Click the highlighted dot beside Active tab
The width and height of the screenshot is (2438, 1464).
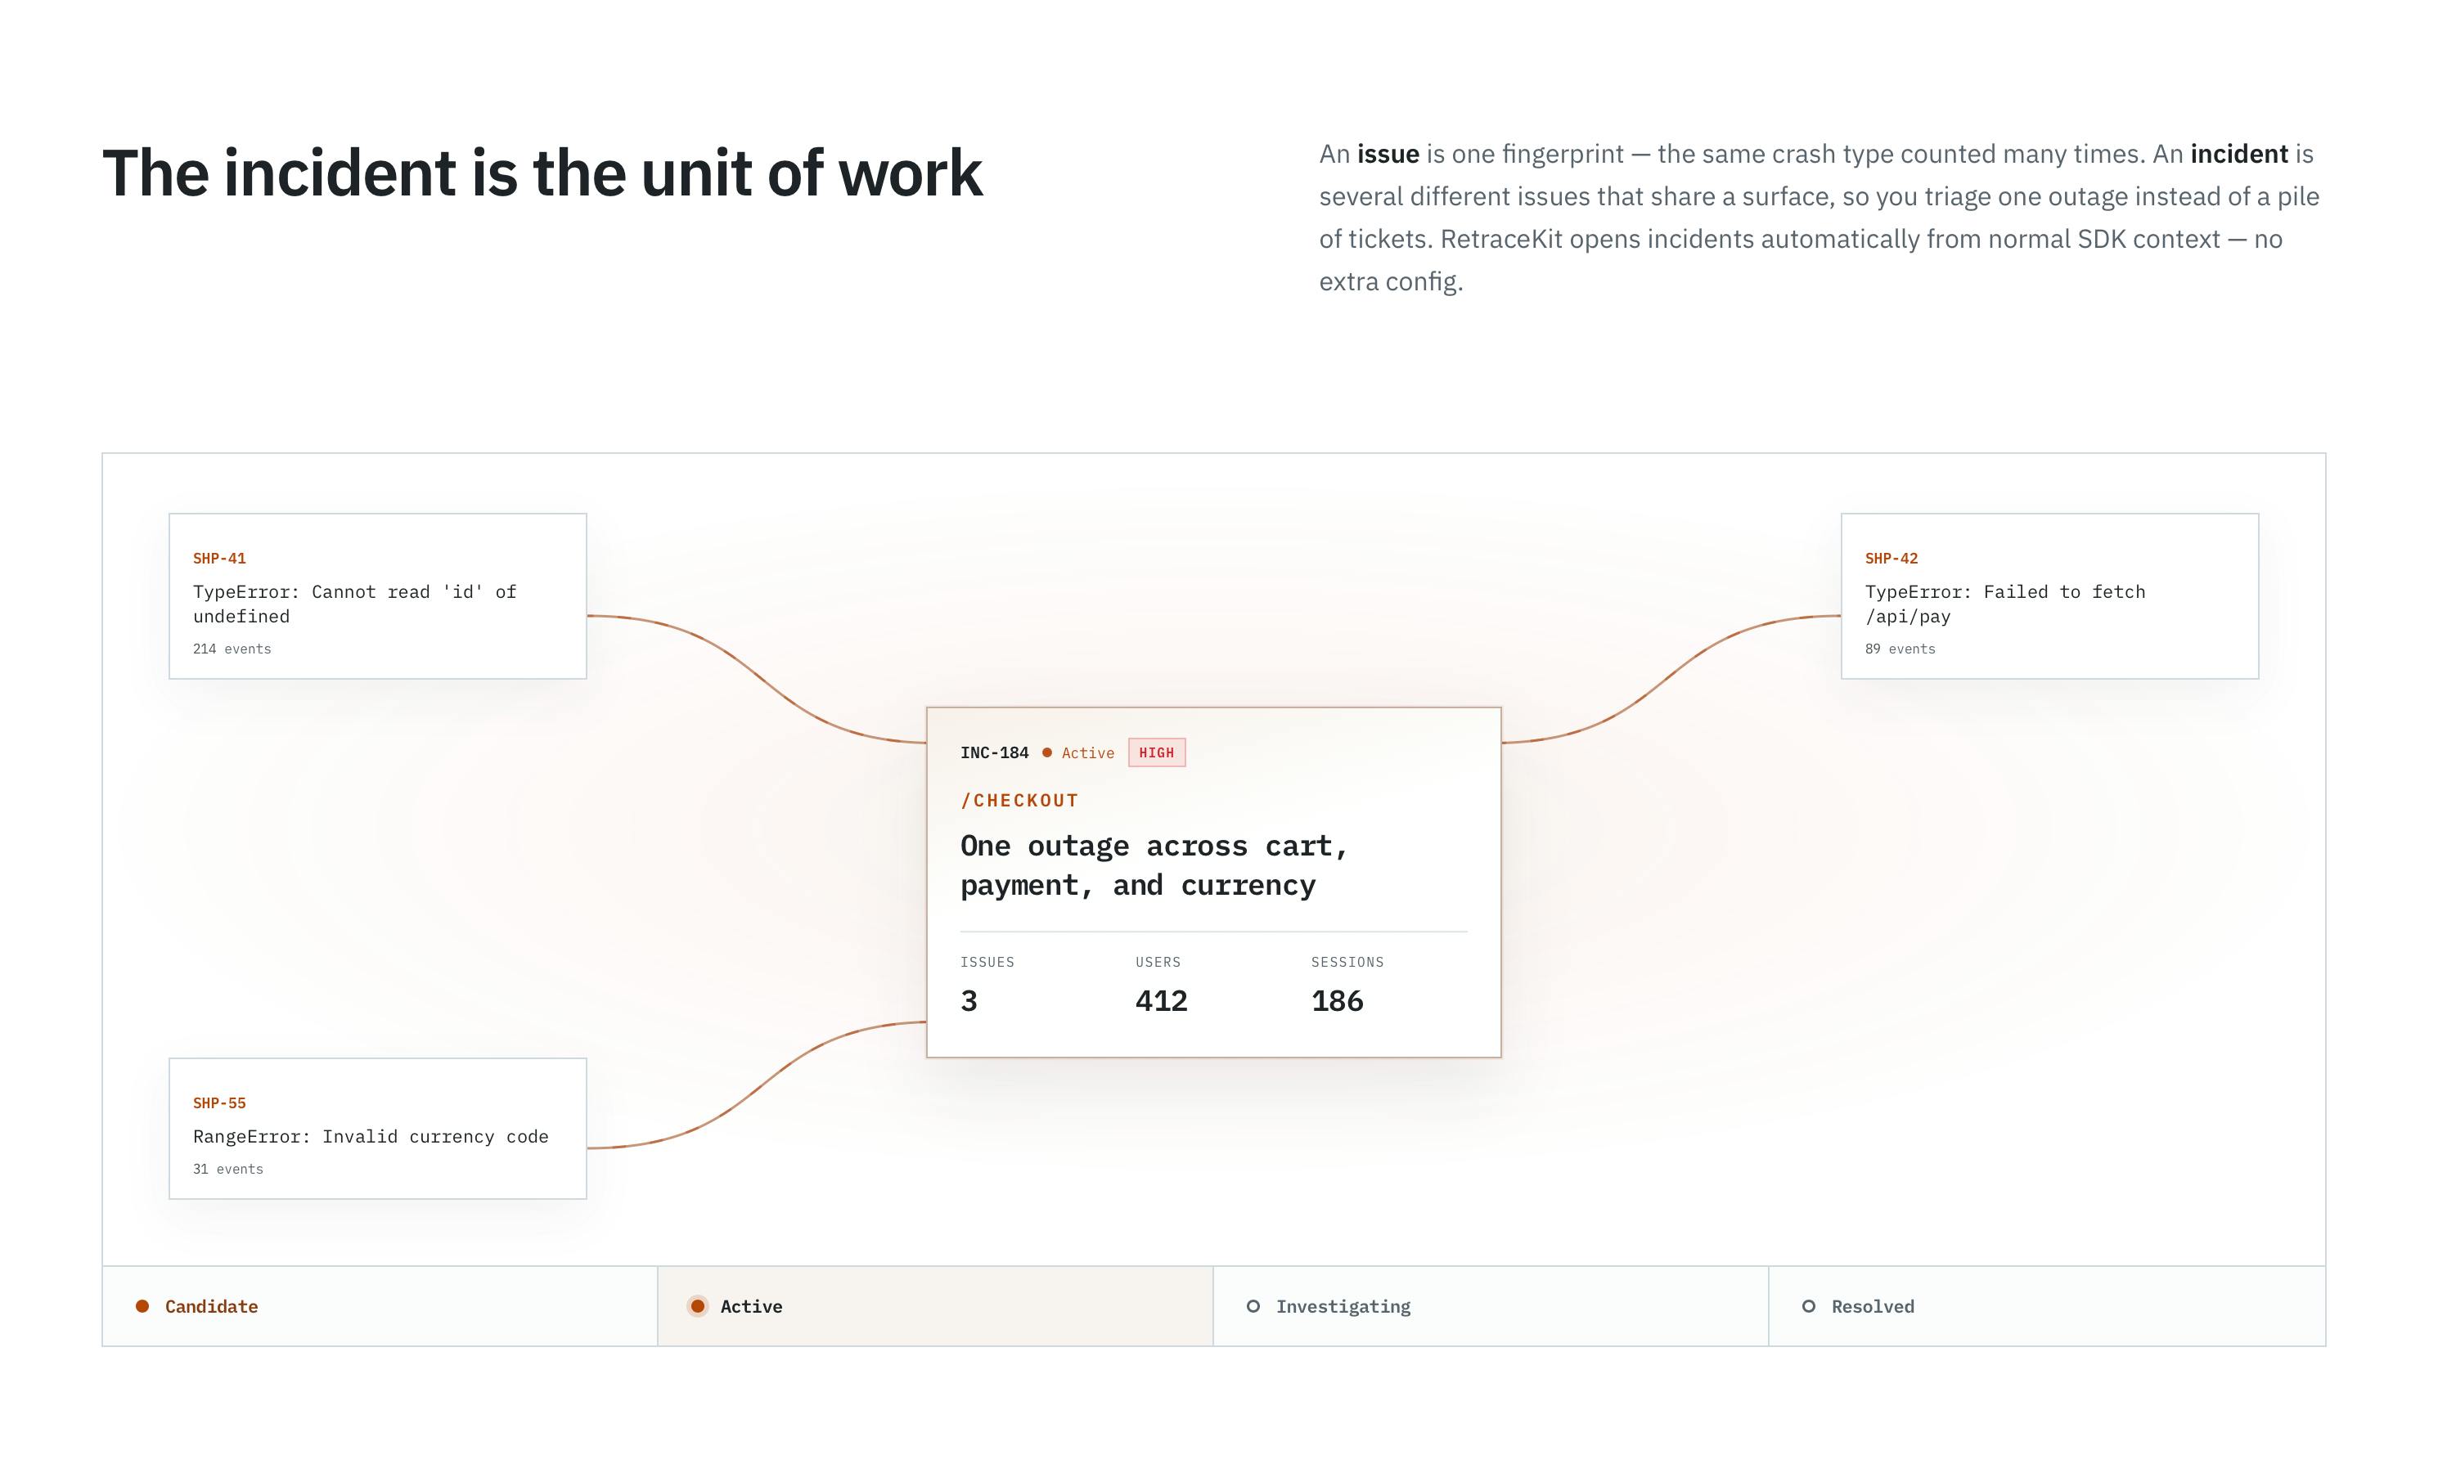(x=698, y=1306)
